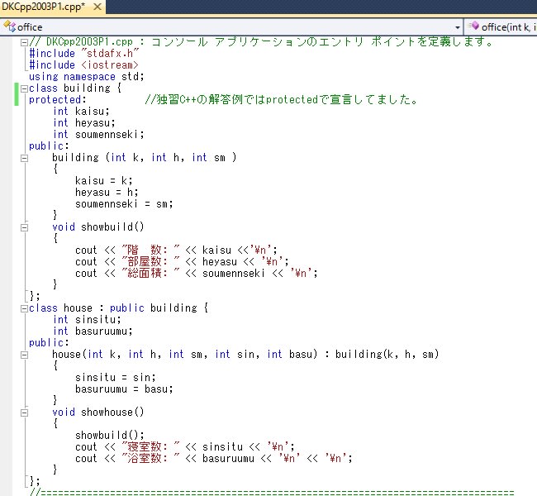Click the text '#include <iostream>'

click(x=83, y=65)
